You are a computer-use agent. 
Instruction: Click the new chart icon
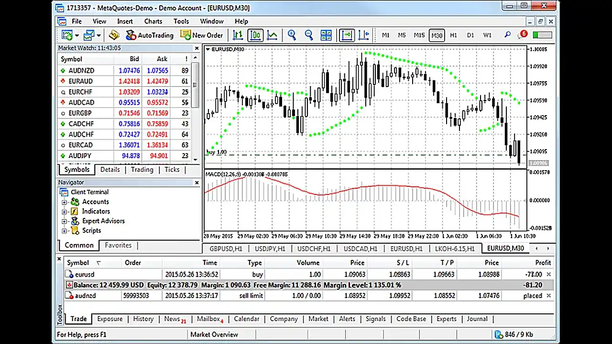(66, 35)
